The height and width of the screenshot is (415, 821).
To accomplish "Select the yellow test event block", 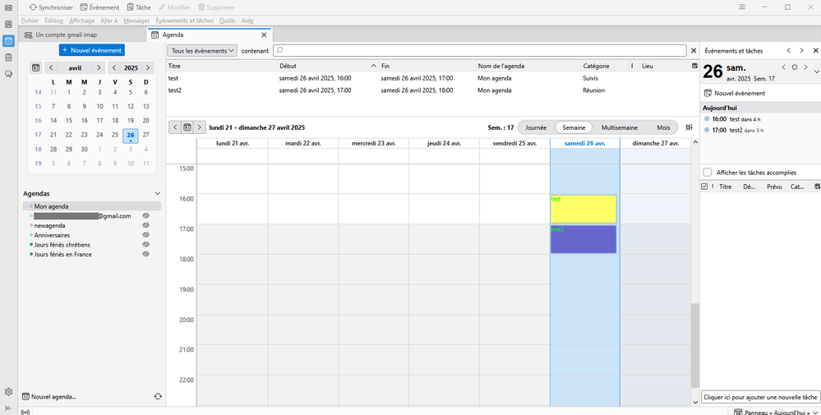I will tap(583, 210).
